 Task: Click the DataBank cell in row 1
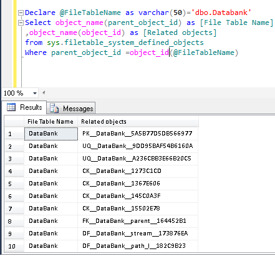point(51,134)
